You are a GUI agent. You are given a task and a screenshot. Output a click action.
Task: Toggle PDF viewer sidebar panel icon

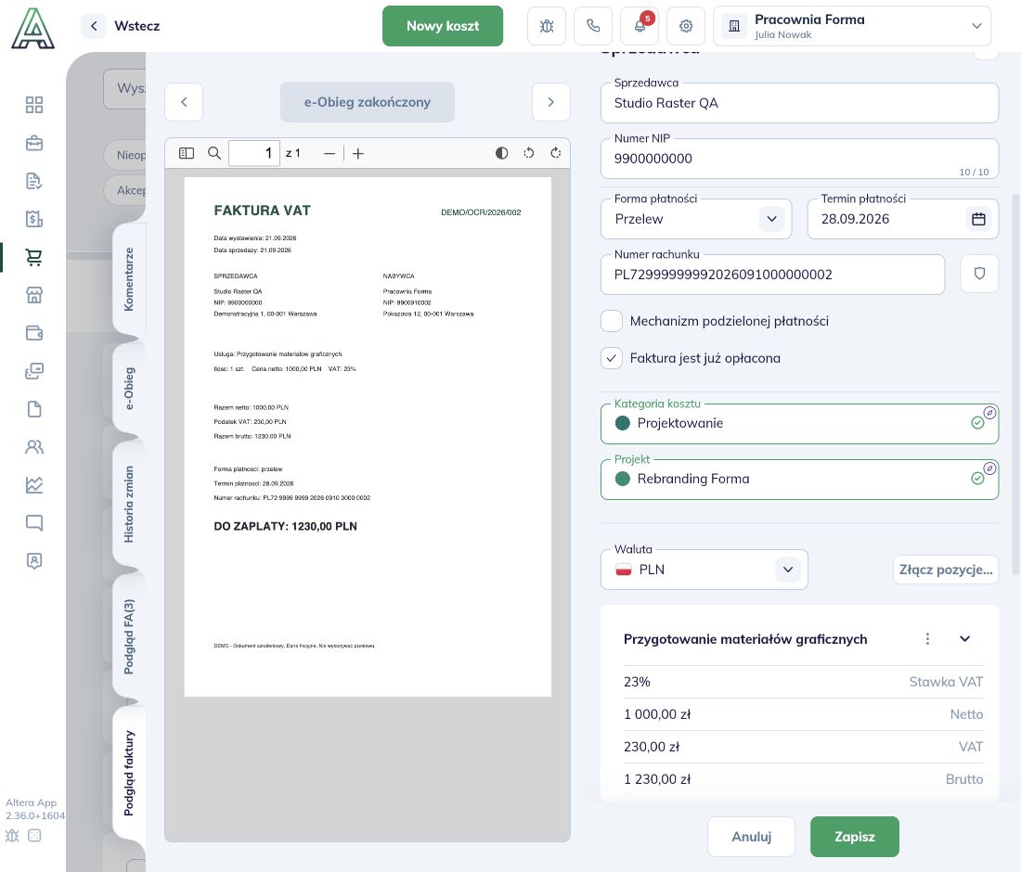(x=187, y=153)
